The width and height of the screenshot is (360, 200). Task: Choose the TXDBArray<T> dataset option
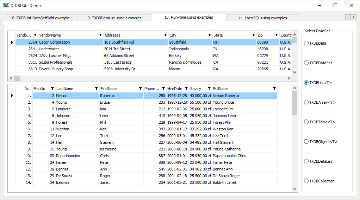click(306, 102)
